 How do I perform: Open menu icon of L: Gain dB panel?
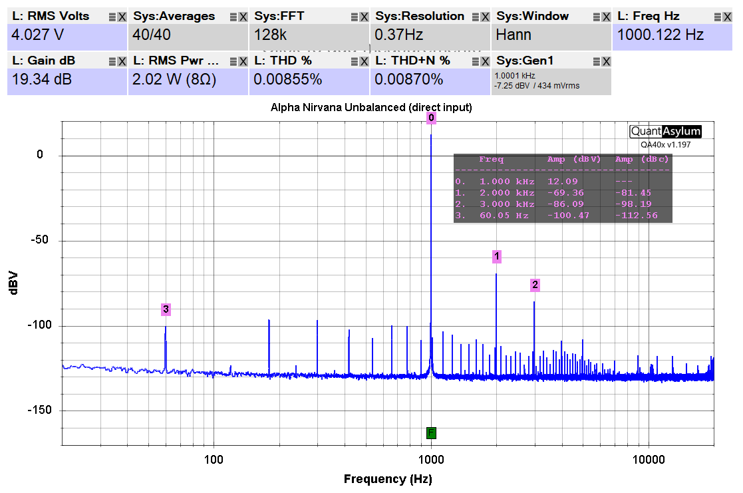click(112, 62)
